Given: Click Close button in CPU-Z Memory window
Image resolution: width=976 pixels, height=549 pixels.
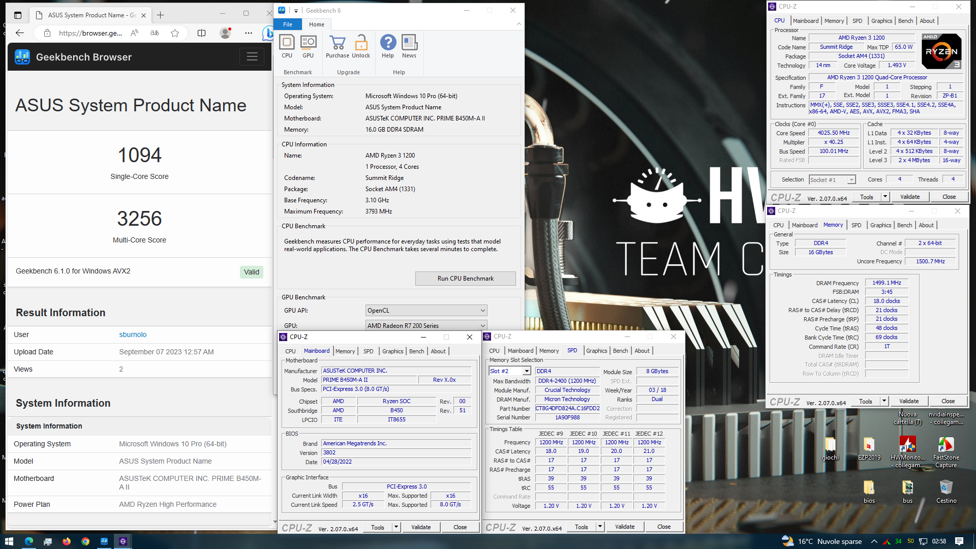Looking at the screenshot, I should pyautogui.click(x=948, y=401).
